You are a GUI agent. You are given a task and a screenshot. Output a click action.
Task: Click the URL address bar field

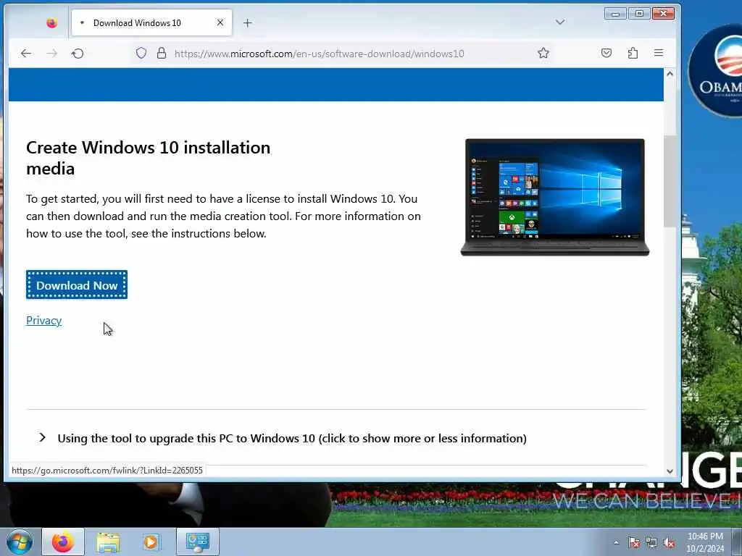coord(343,54)
